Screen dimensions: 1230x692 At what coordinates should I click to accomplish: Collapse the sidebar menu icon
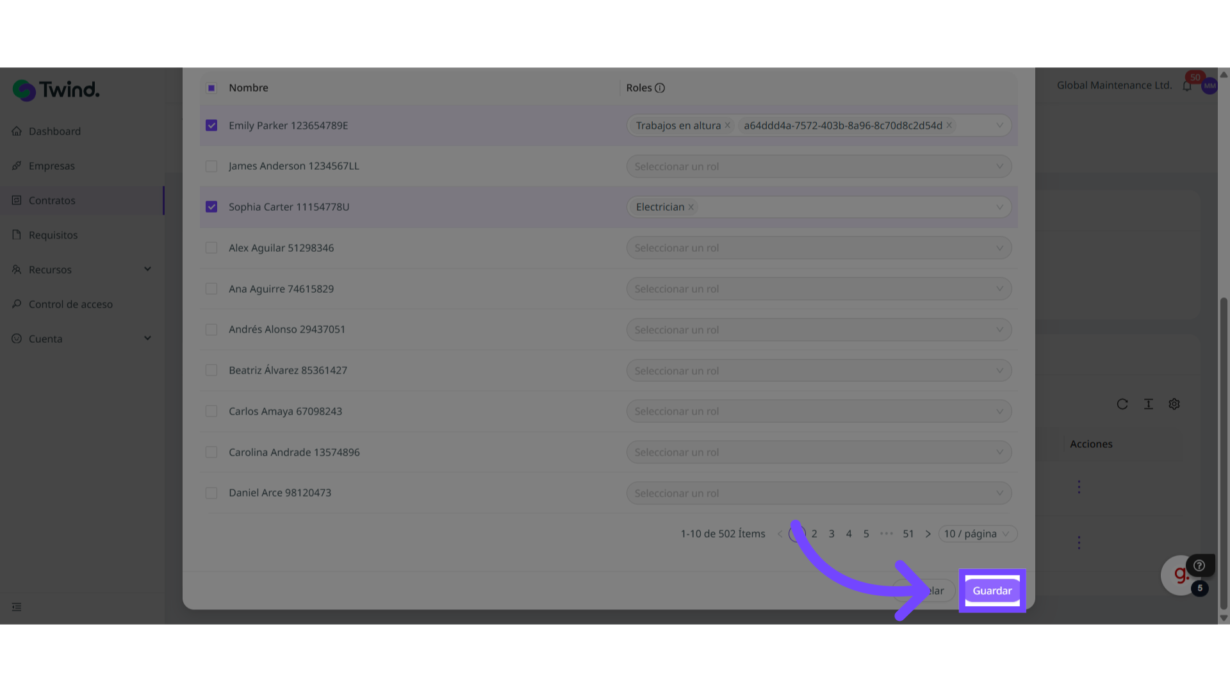point(17,607)
